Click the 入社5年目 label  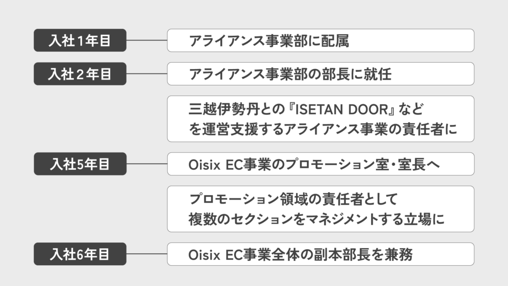pos(80,164)
